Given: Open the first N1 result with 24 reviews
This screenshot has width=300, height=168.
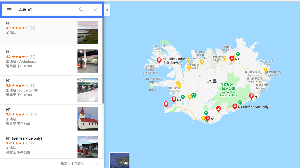Looking at the screenshot, I should click(x=51, y=32).
